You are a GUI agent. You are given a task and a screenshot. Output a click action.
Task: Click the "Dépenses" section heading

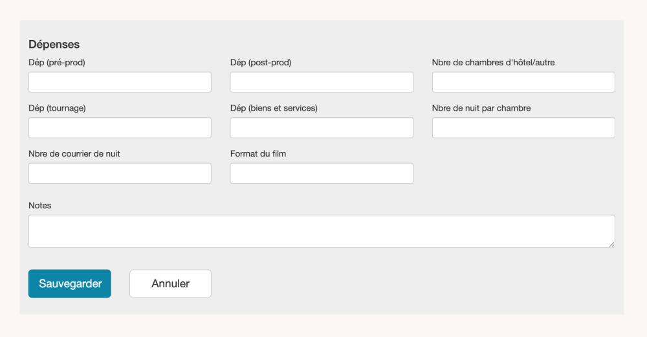54,45
